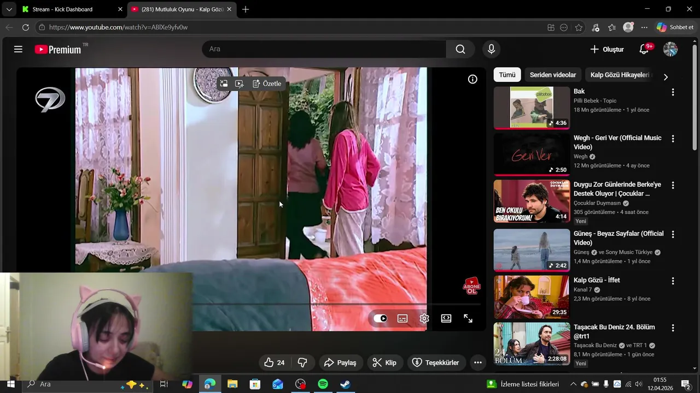Open 'Pilli Bebek - Topic' channel name
The image size is (700, 393).
pyautogui.click(x=595, y=100)
